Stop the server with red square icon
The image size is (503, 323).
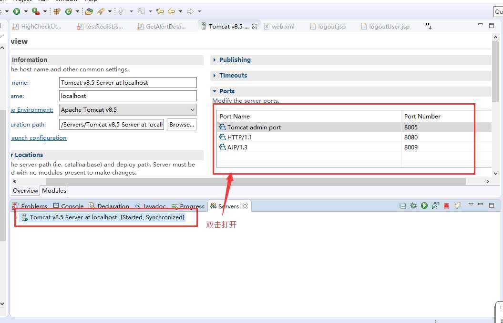pos(446,206)
